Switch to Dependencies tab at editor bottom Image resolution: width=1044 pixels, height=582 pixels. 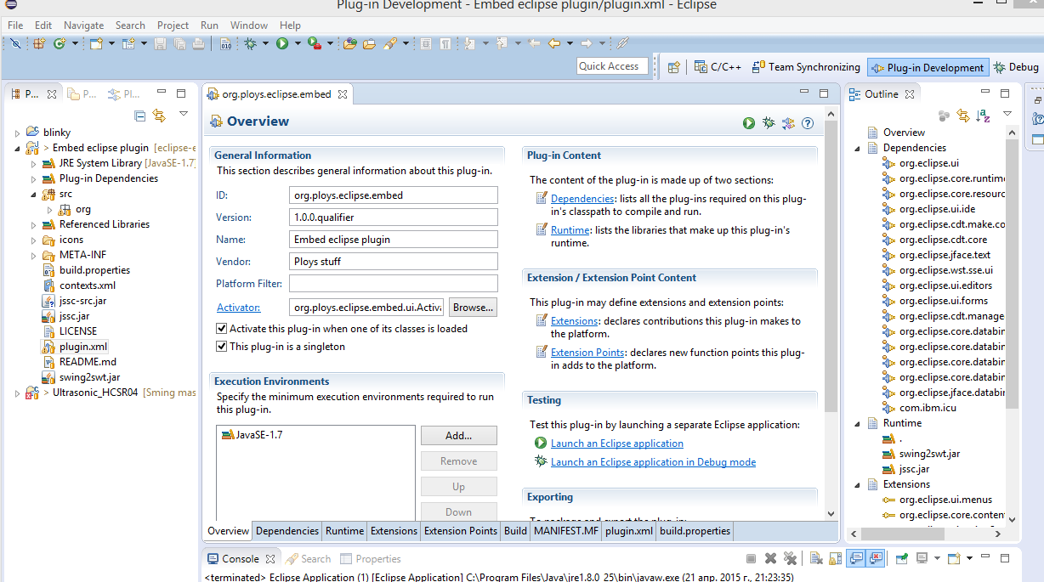point(287,531)
